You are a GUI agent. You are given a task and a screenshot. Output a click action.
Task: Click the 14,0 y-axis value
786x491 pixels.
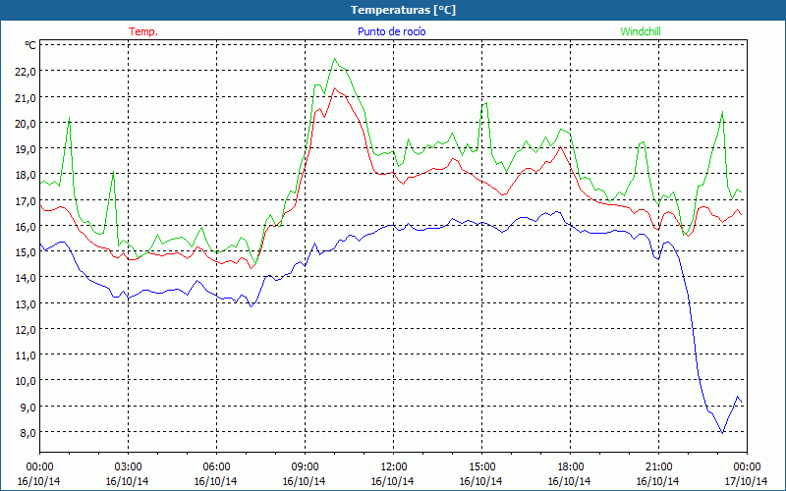(x=26, y=278)
